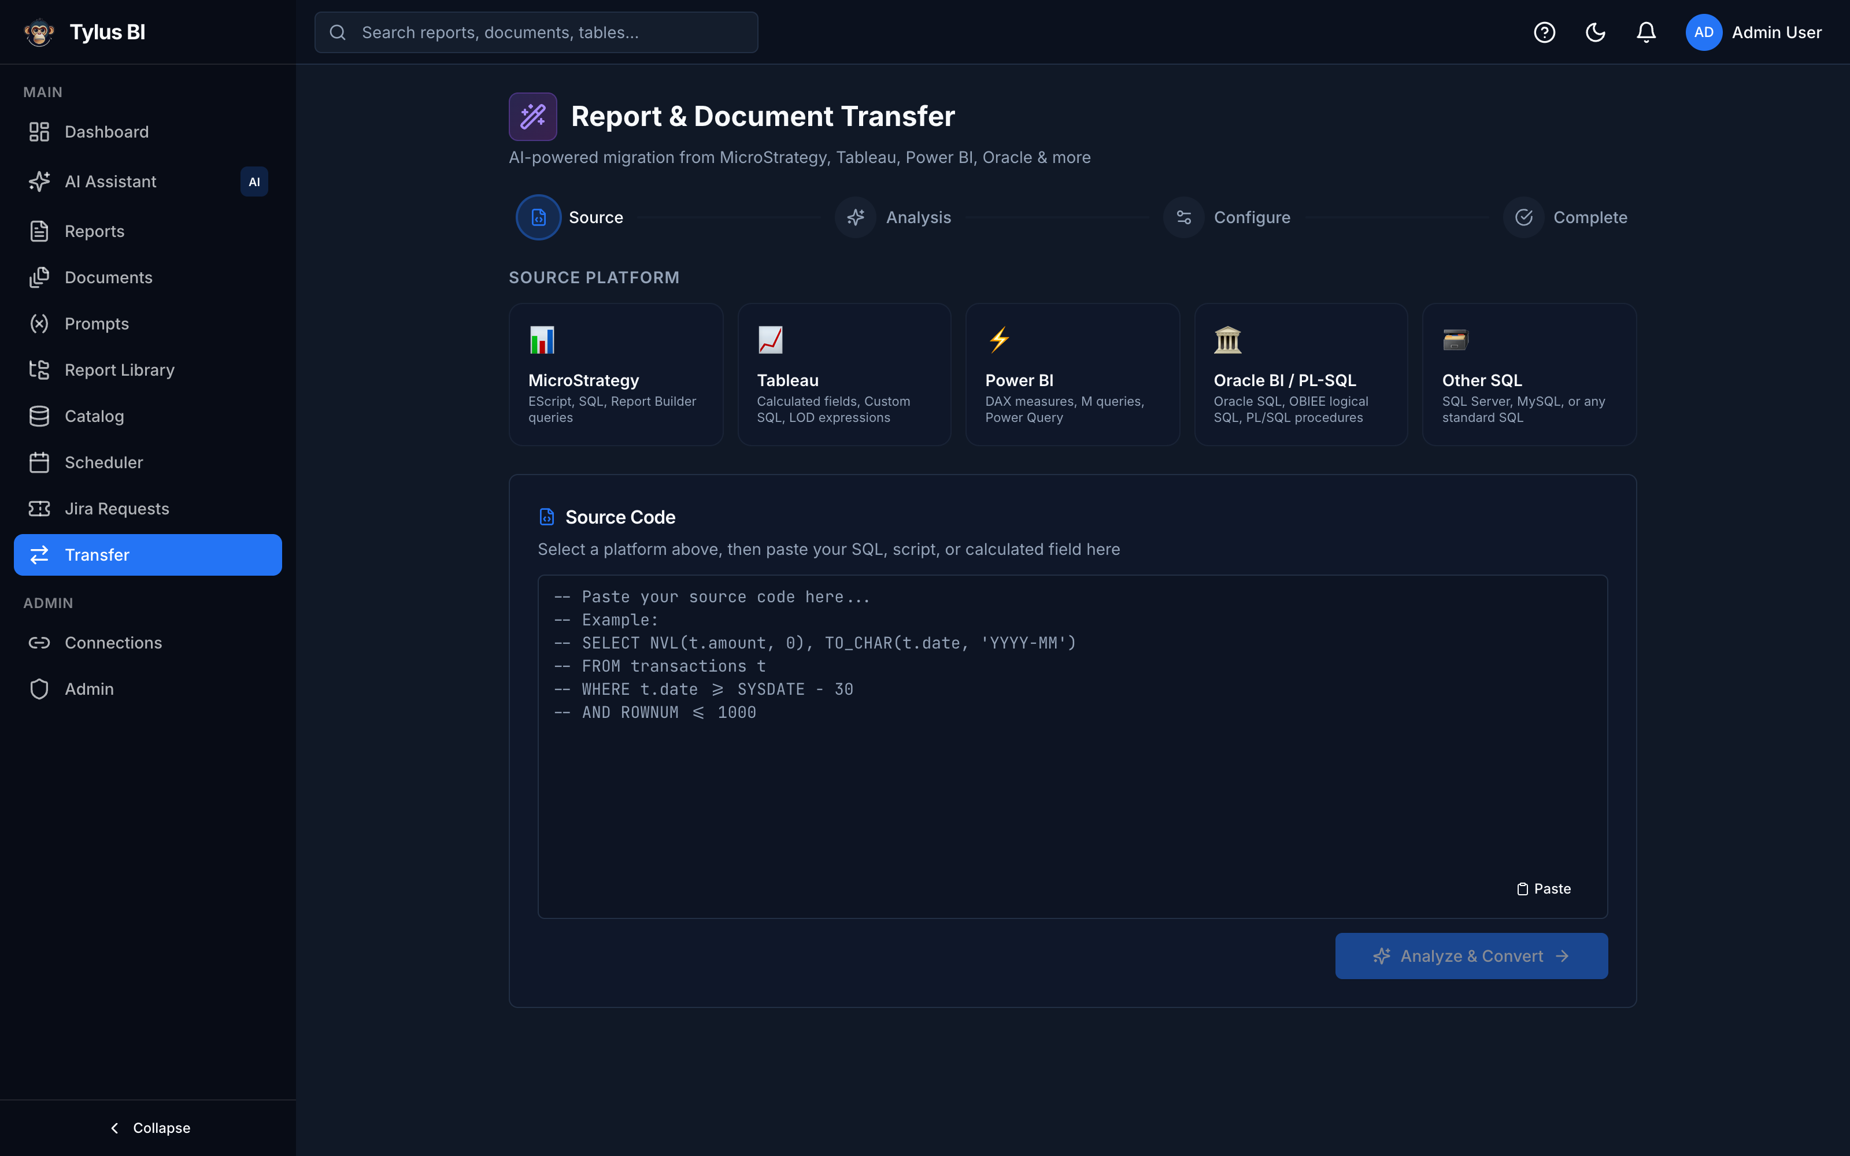The width and height of the screenshot is (1850, 1156).
Task: Click the search magnifier icon
Action: 337,32
